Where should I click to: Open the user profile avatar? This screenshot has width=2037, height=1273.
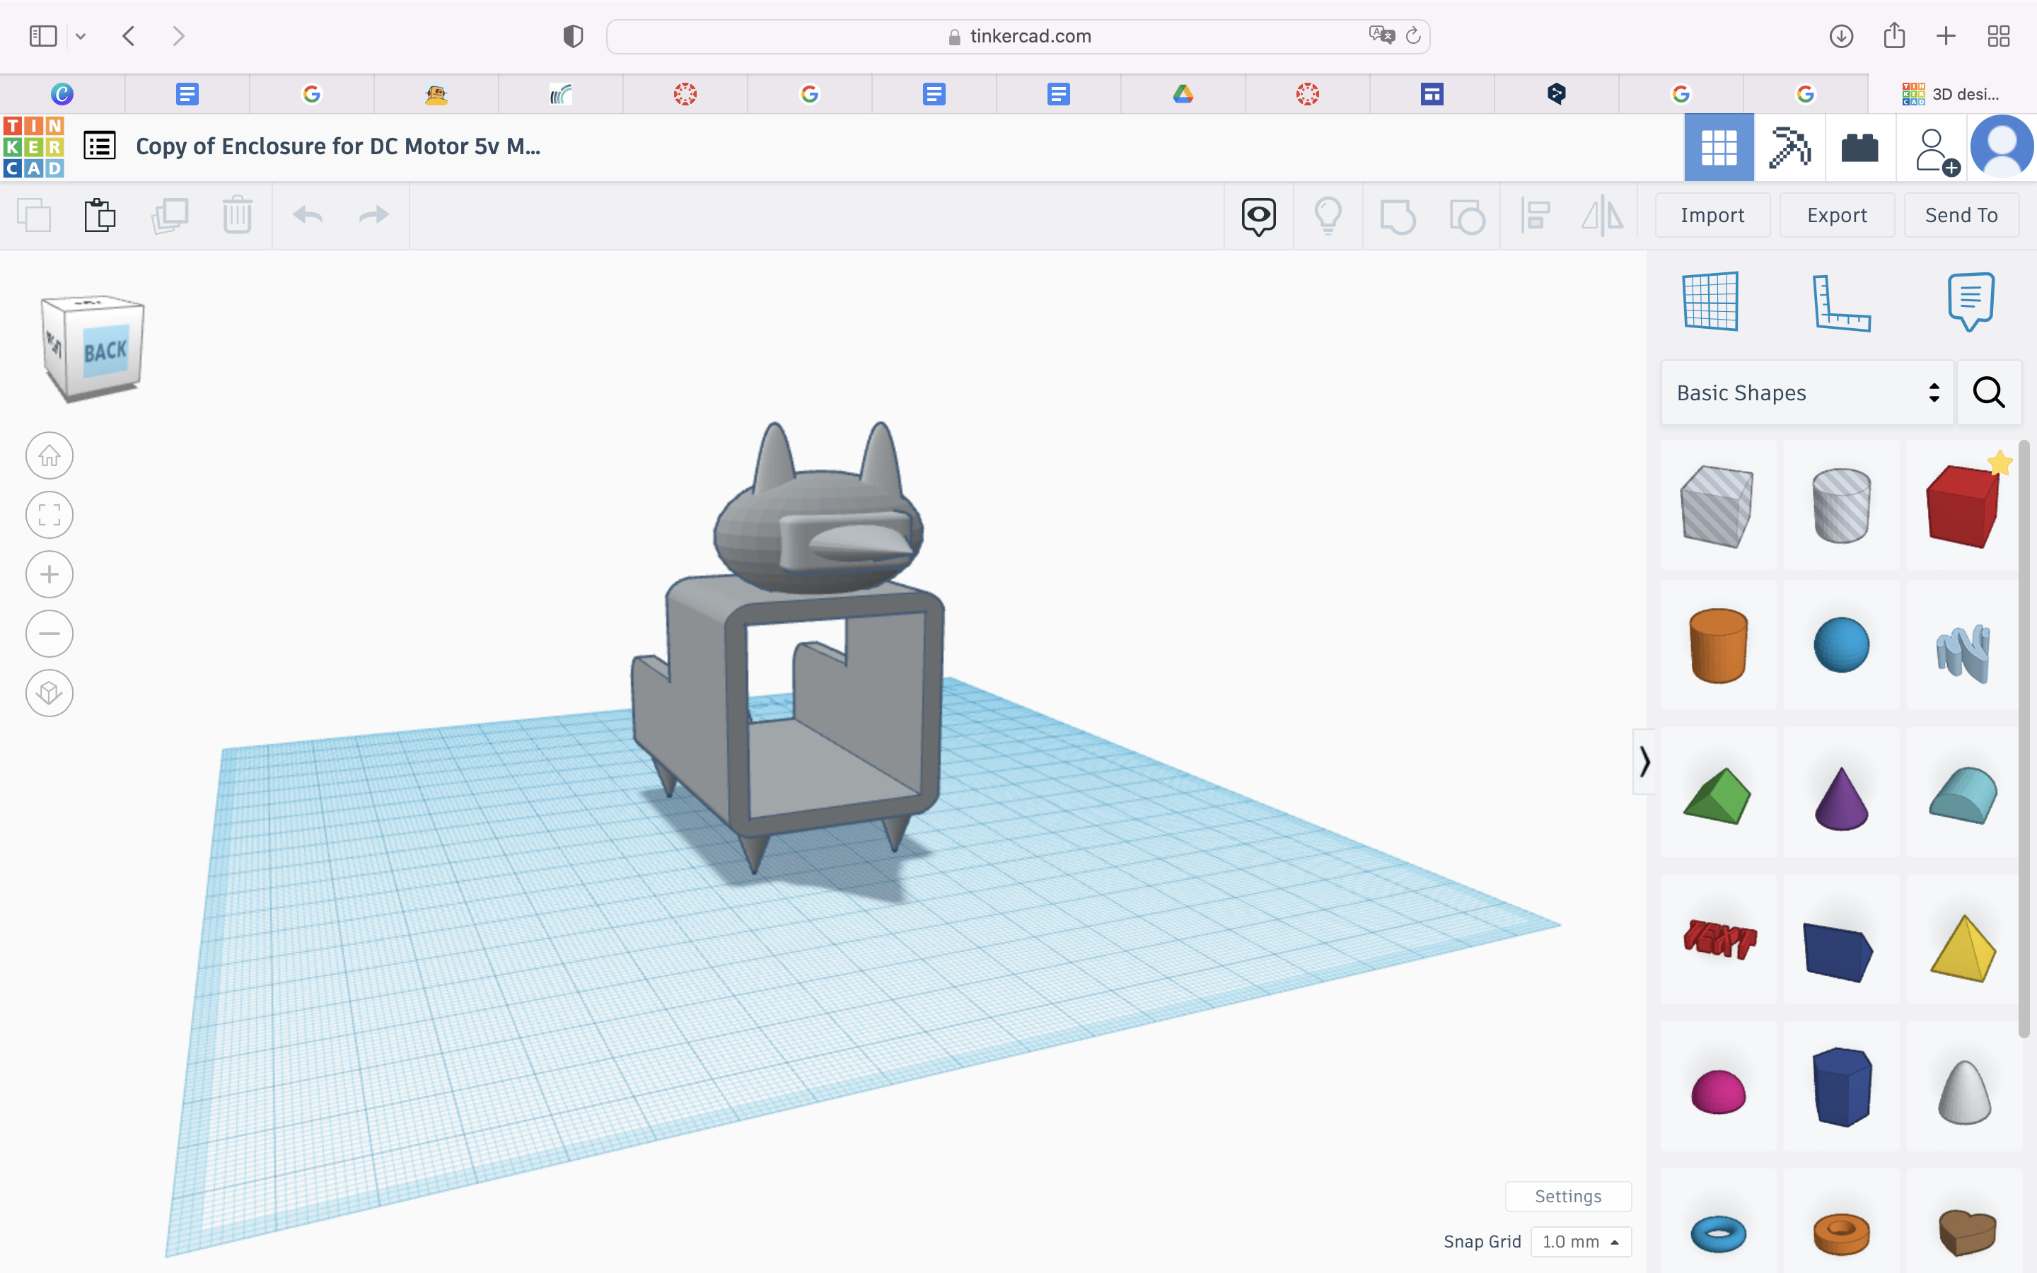click(2002, 146)
